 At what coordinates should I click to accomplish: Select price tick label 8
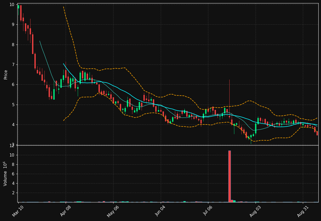coord(13,45)
